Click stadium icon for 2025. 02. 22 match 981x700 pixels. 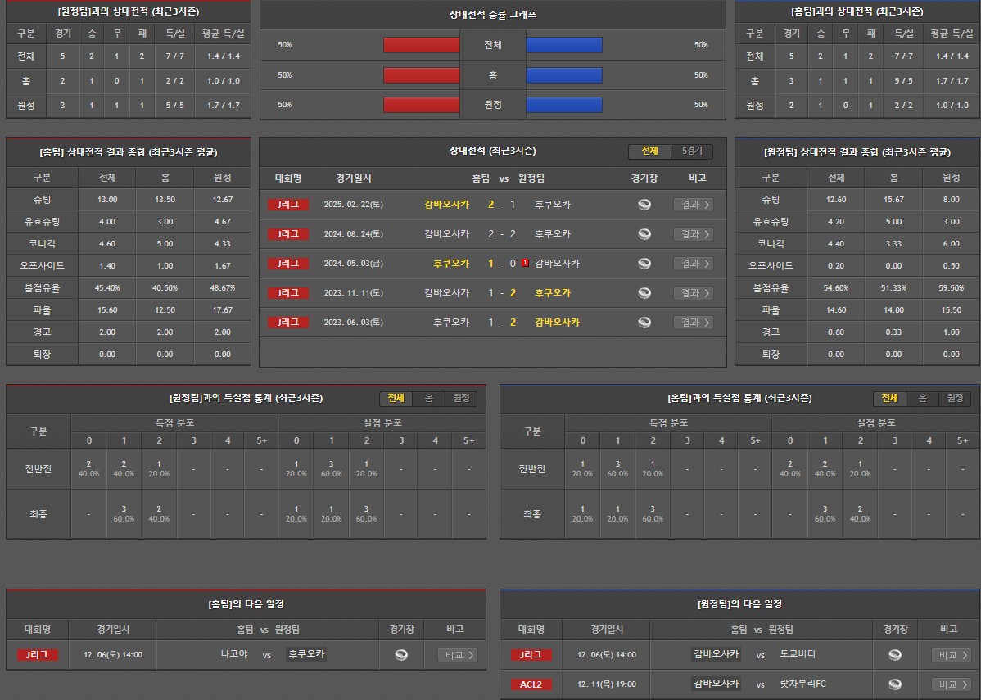pyautogui.click(x=644, y=205)
